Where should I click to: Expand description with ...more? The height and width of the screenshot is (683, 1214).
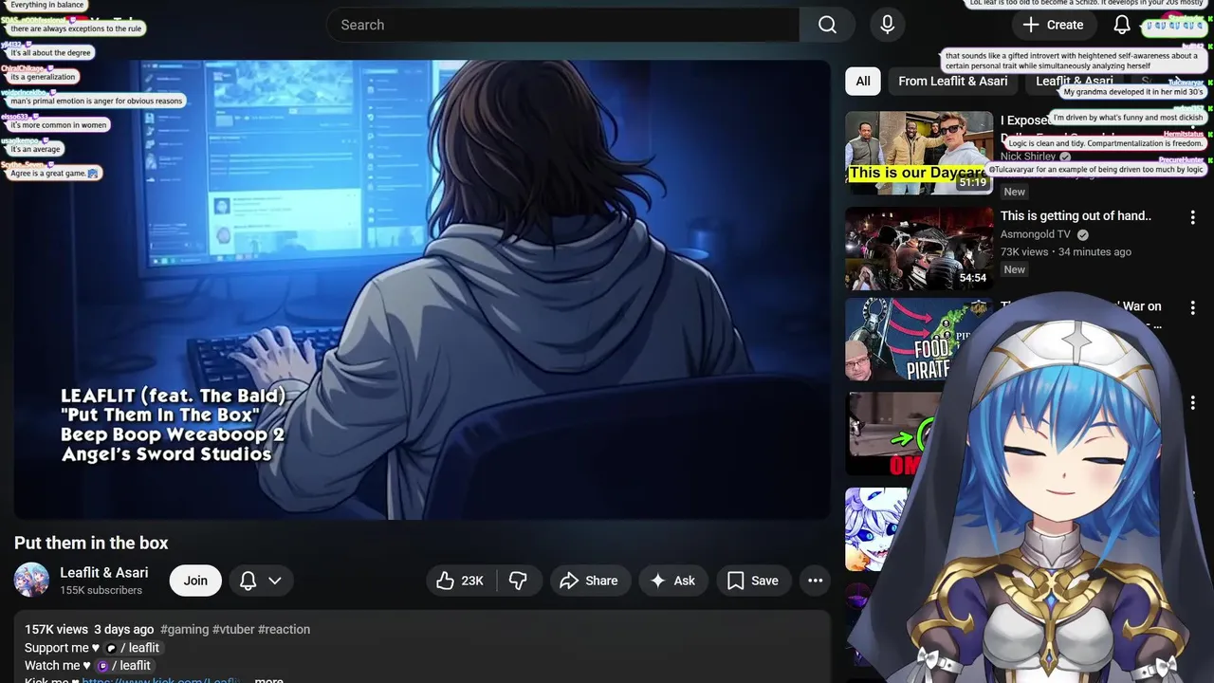267,679
